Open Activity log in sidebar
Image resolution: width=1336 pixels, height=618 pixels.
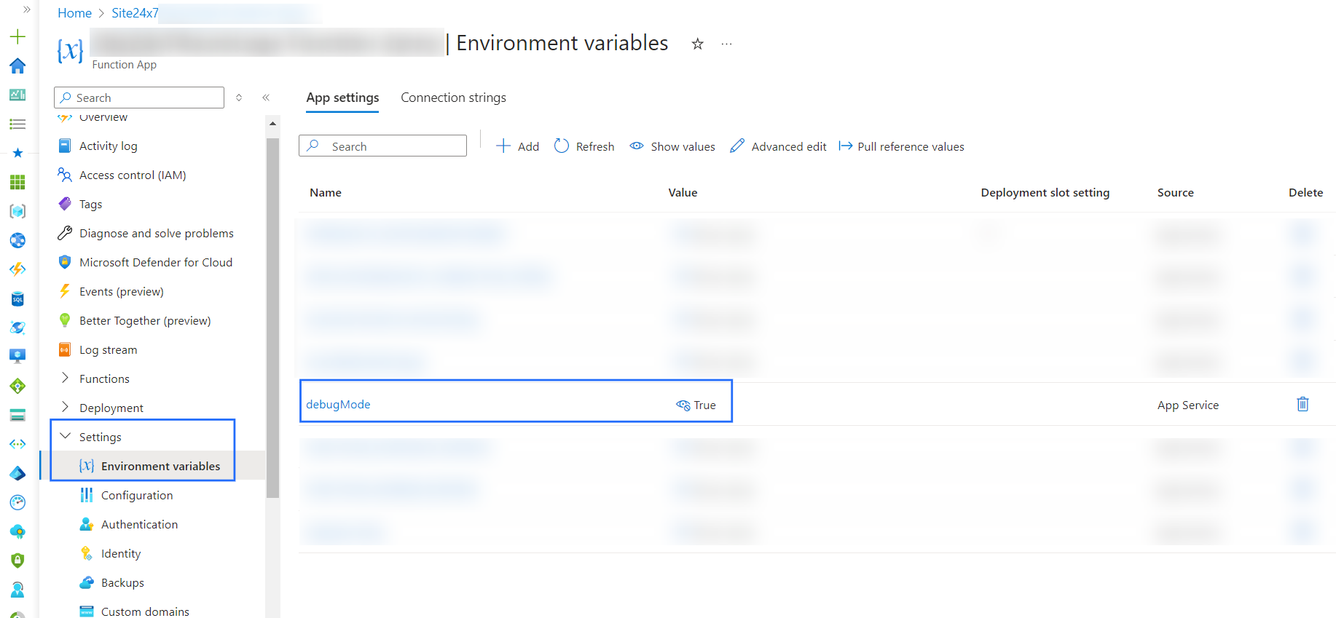pos(108,146)
